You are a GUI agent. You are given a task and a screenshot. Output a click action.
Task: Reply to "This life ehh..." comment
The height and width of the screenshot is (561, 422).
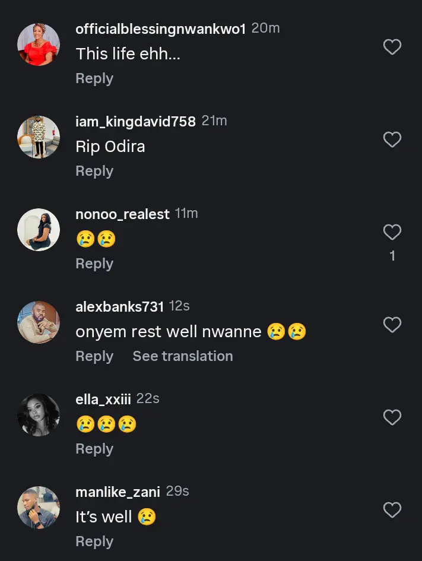coord(94,78)
